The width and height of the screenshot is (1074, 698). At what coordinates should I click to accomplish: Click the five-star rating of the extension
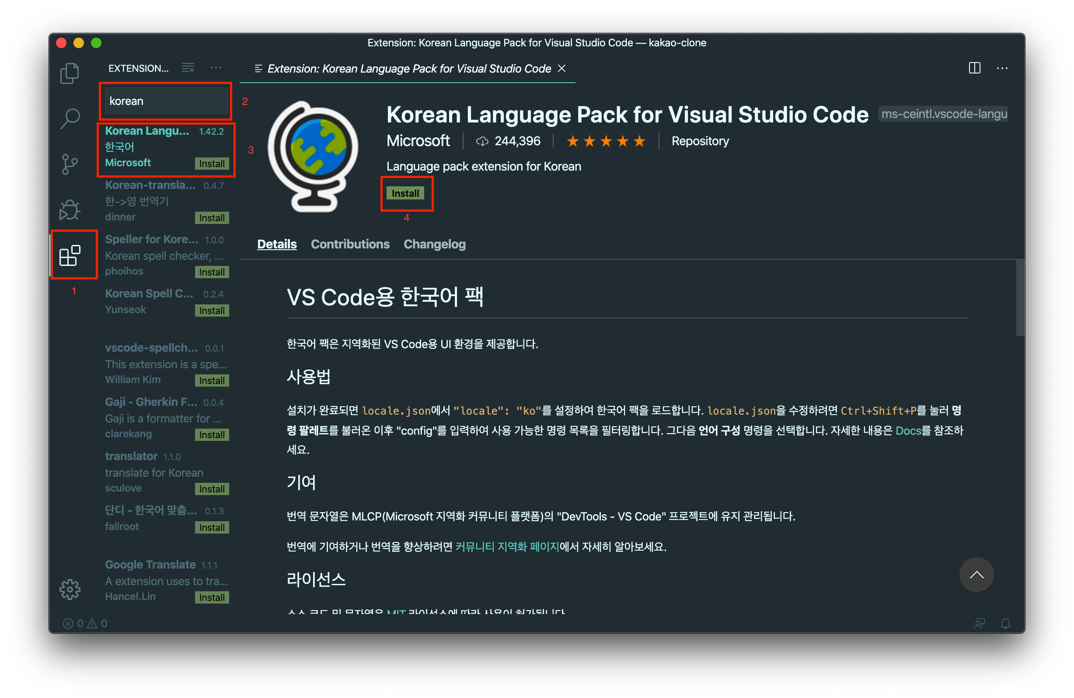(x=606, y=141)
